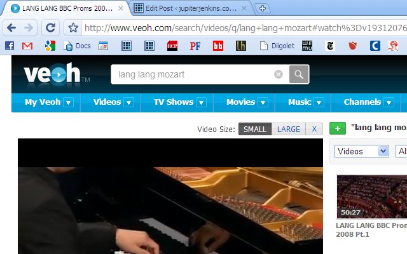Open the Videos filter combo box
This screenshot has width=407, height=254.
[362, 151]
